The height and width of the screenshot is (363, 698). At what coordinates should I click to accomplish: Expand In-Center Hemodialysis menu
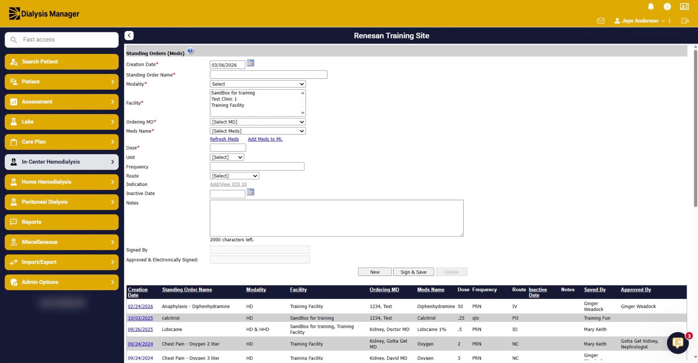point(62,162)
